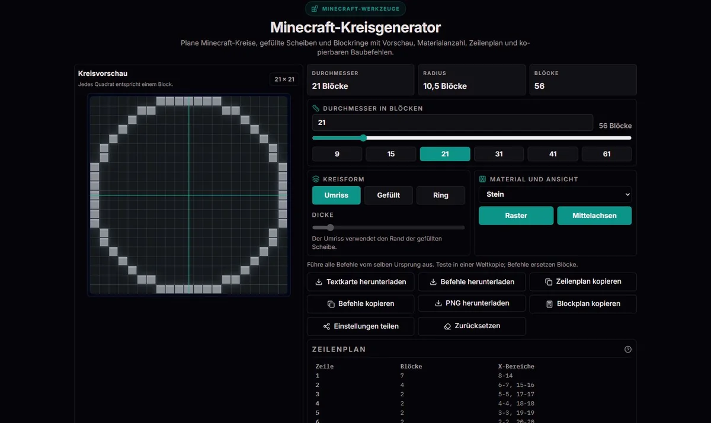Click the '56 Blöcke' label beside input
711x423 pixels.
(615, 126)
